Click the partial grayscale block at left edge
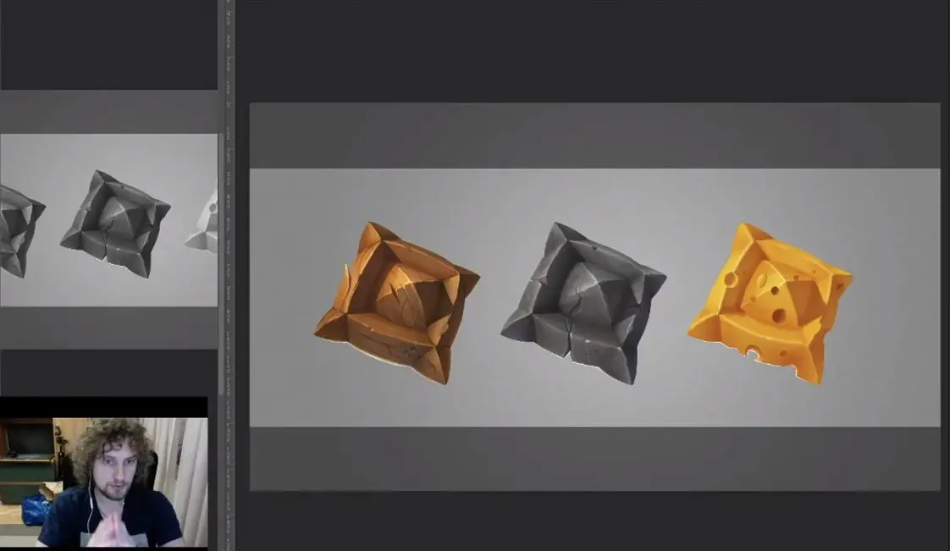 (x=19, y=230)
